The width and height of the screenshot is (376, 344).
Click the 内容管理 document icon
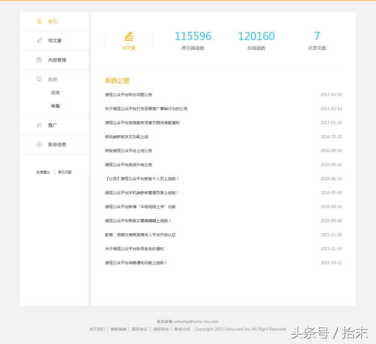[39, 60]
